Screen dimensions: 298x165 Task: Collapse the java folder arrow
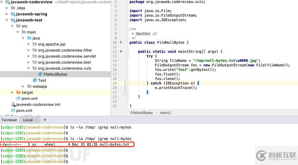(23, 38)
